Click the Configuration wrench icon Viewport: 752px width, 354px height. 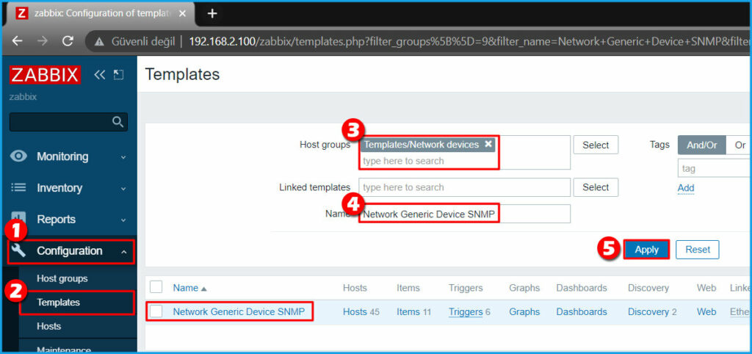18,250
